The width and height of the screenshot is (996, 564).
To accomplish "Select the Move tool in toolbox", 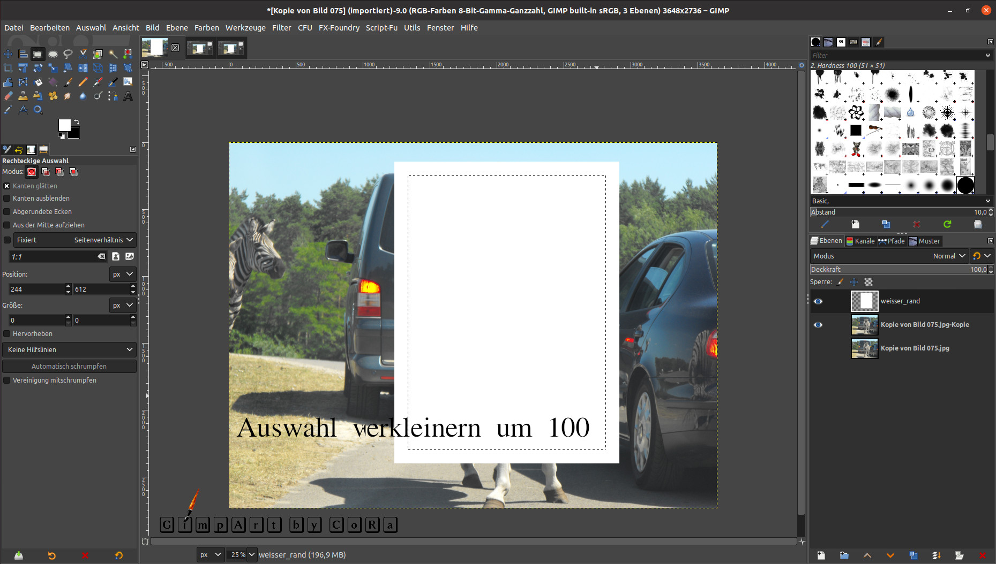I will 8,54.
